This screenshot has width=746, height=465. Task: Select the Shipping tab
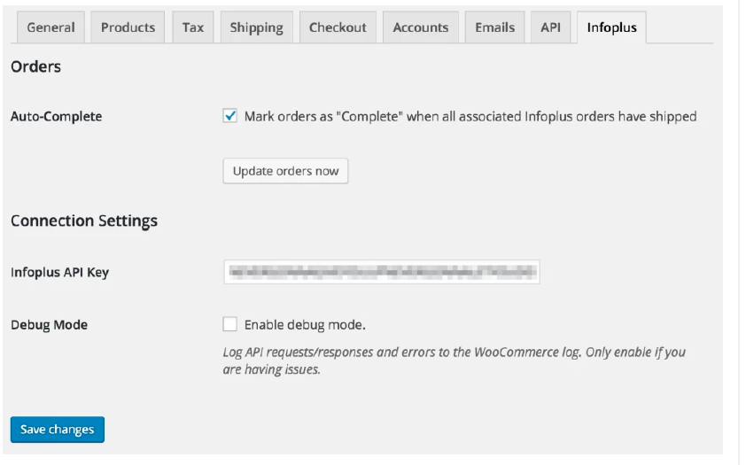tap(256, 27)
